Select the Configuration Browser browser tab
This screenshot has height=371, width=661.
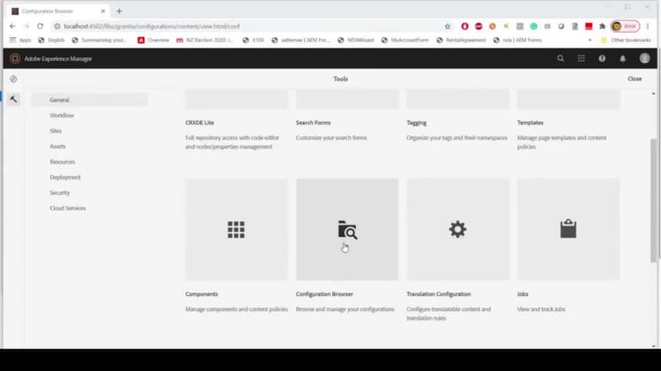click(x=57, y=11)
